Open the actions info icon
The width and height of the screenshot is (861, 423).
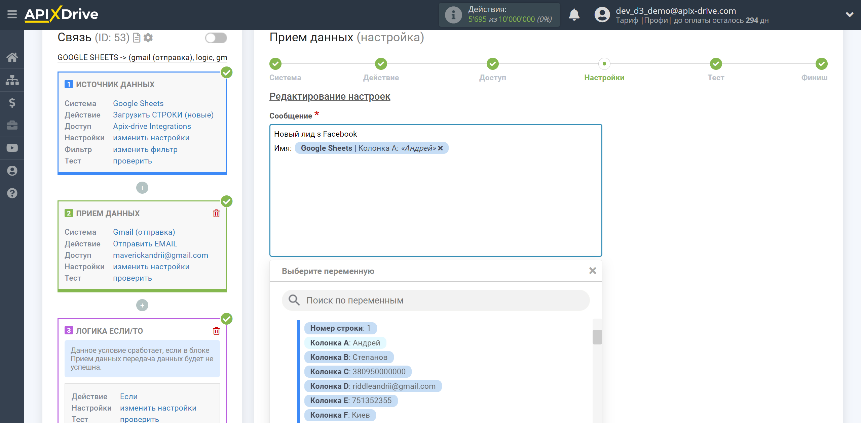[x=453, y=15]
